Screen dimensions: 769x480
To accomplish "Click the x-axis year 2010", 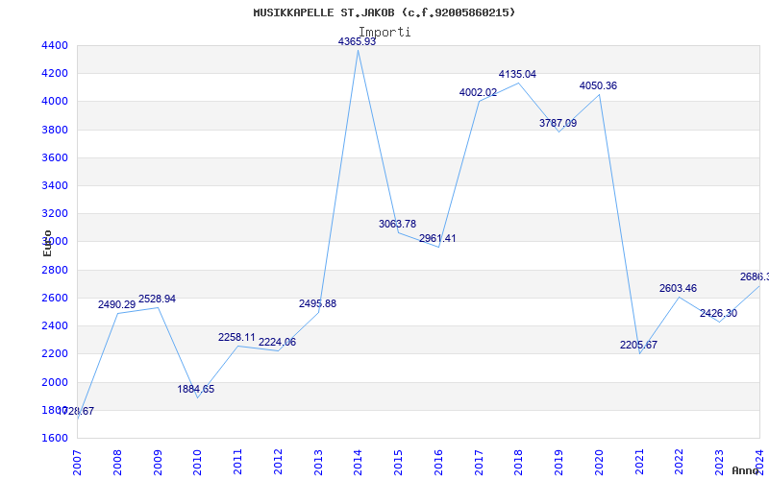I will tap(197, 463).
